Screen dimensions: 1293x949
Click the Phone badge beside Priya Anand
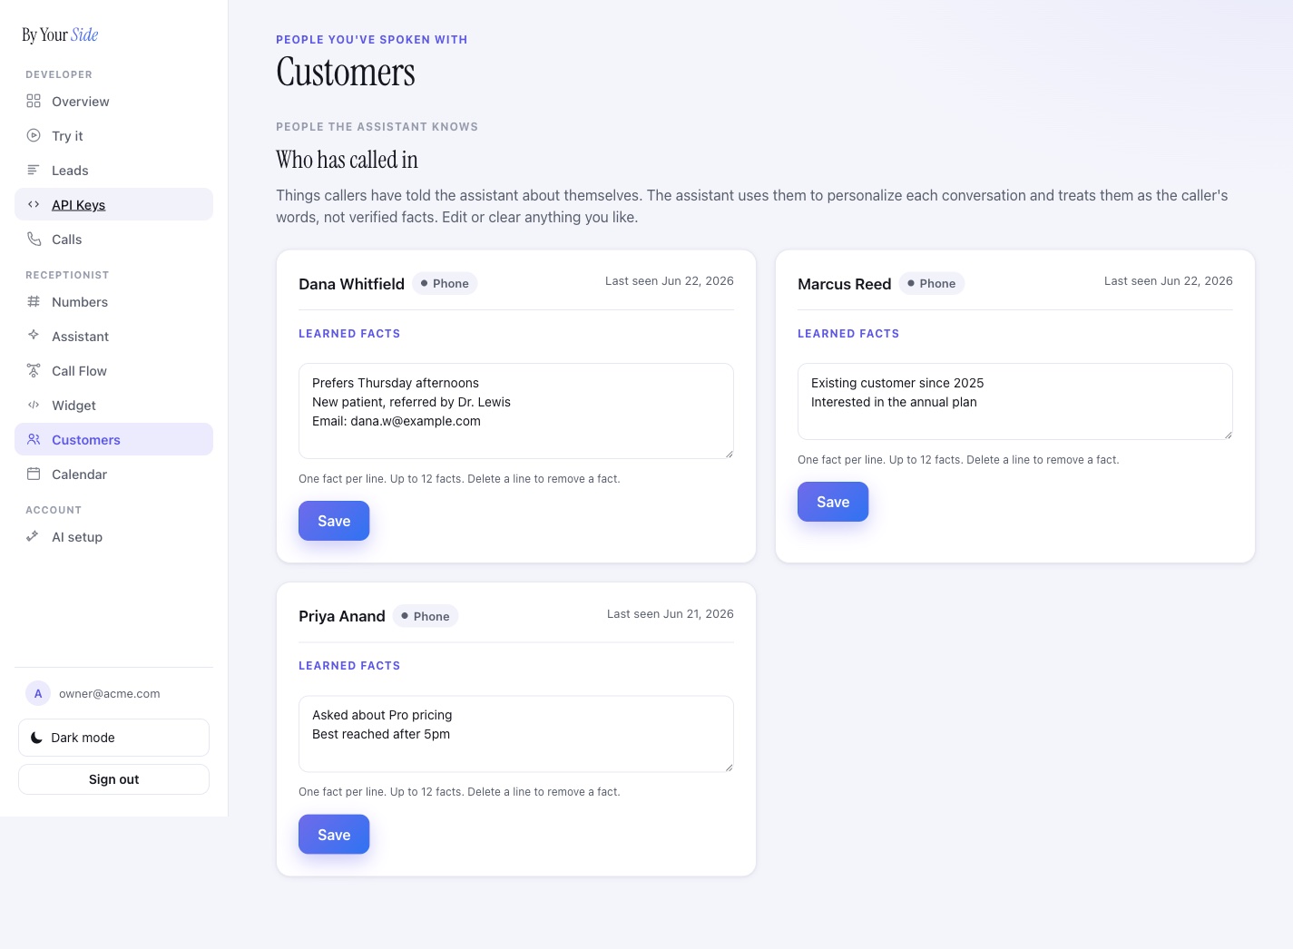coord(426,616)
